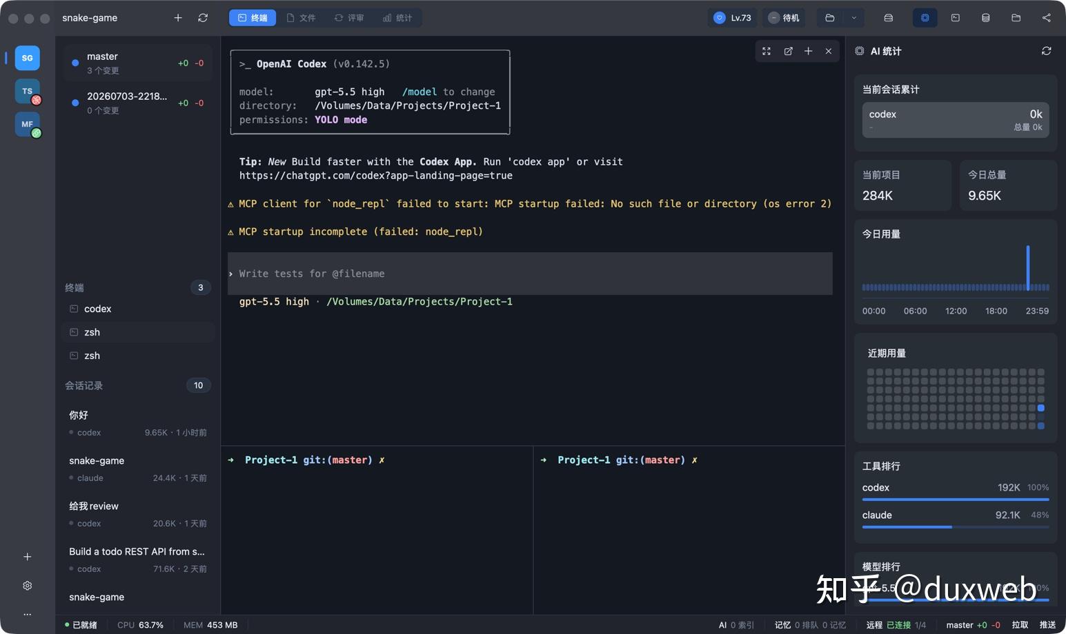Refresh the AI 统计 panel
The width and height of the screenshot is (1066, 634).
[x=1047, y=51]
